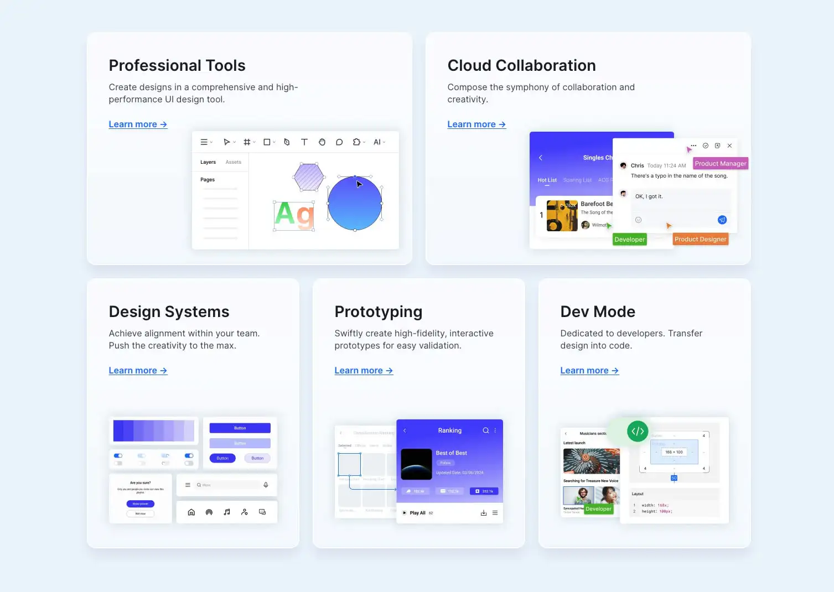Toggle the last grey switch that is off
Image resolution: width=834 pixels, height=592 pixels.
pyautogui.click(x=189, y=463)
